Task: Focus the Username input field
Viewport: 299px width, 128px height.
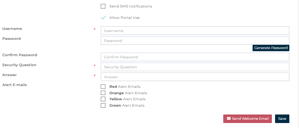Action: point(195,31)
